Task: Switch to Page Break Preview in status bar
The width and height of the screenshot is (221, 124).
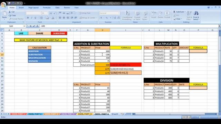Action: click(190, 117)
